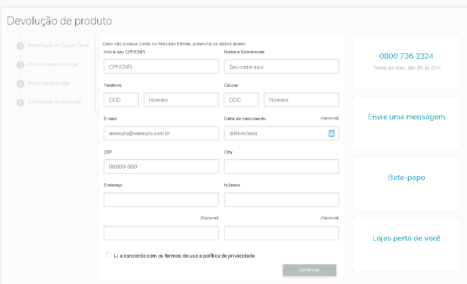Focus the E-mail input field
This screenshot has width=467, height=284.
pos(161,133)
